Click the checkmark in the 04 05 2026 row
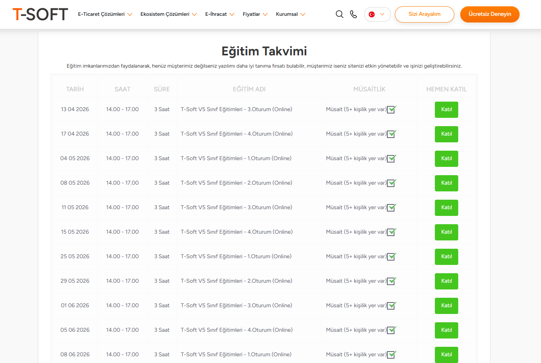This screenshot has width=541, height=363. pos(391,159)
